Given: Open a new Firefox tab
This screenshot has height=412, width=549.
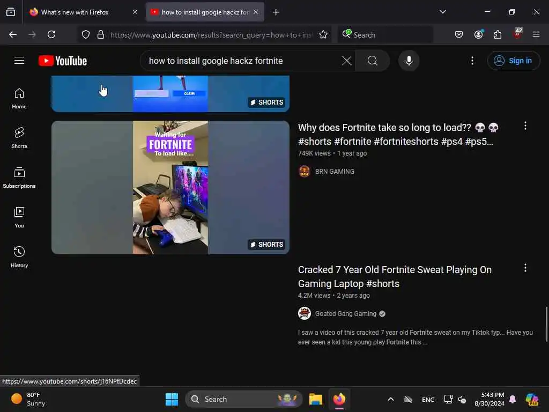Looking at the screenshot, I should (x=276, y=12).
